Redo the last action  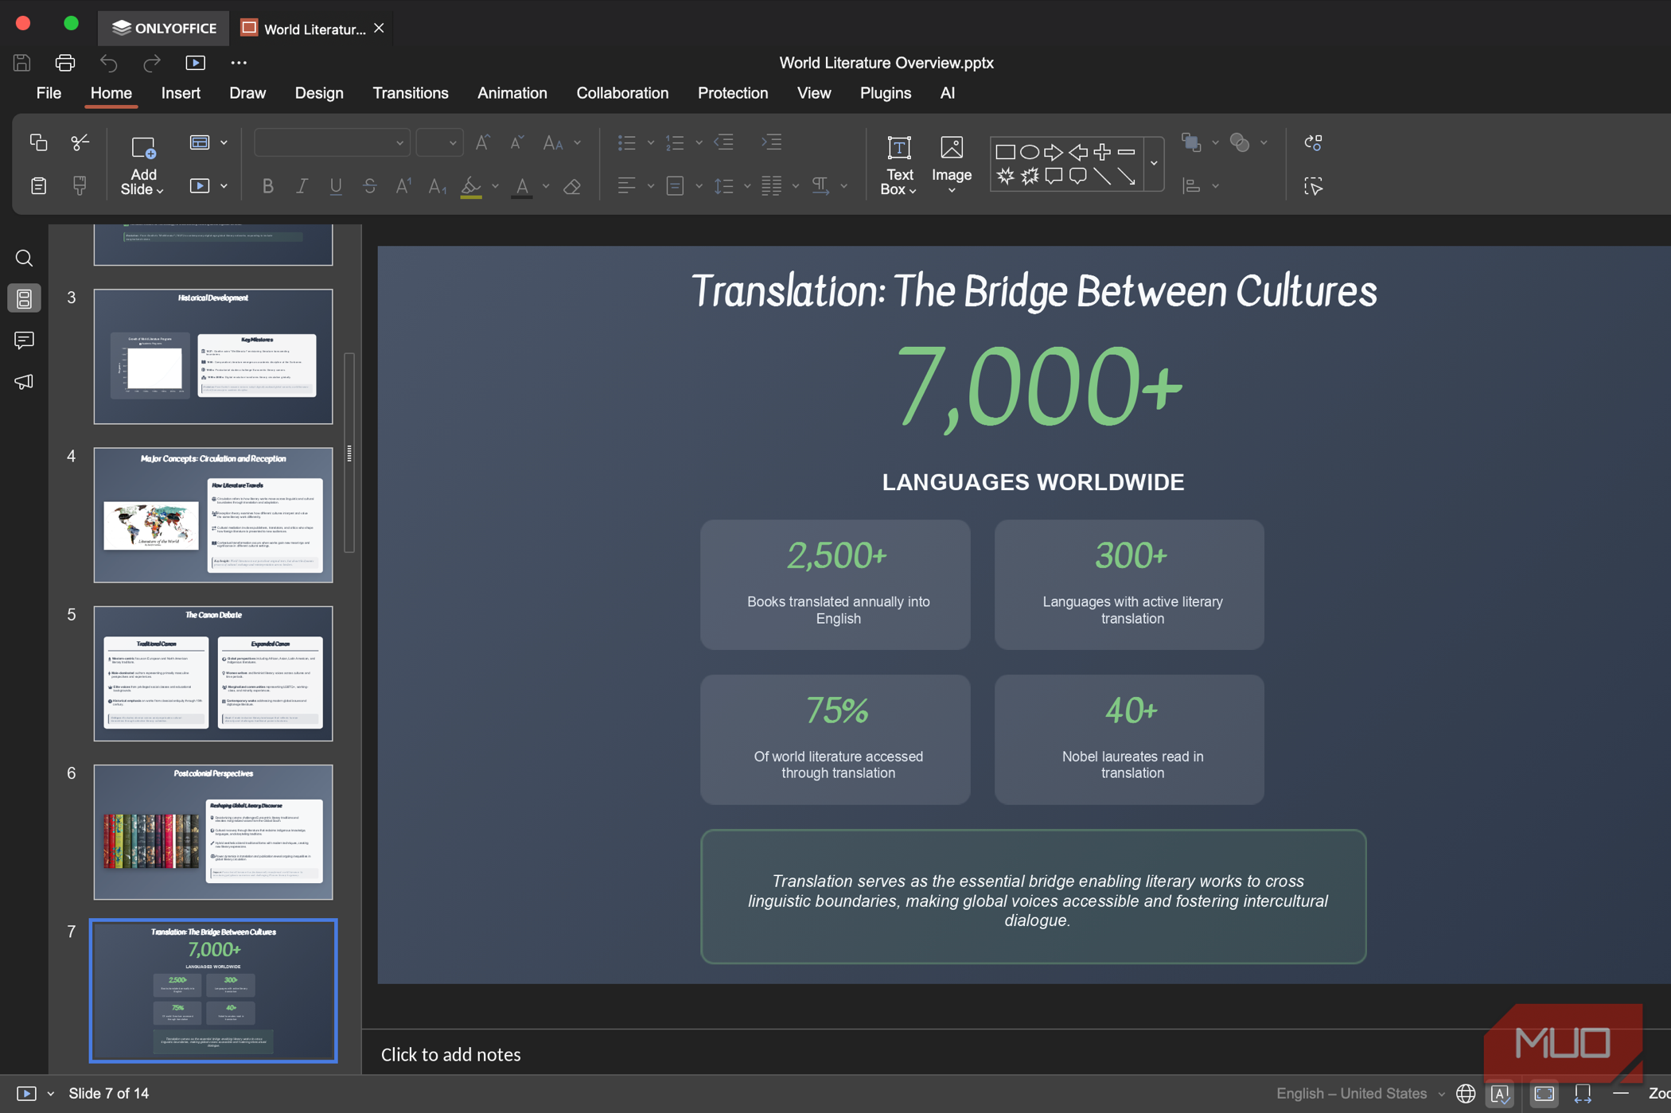151,62
